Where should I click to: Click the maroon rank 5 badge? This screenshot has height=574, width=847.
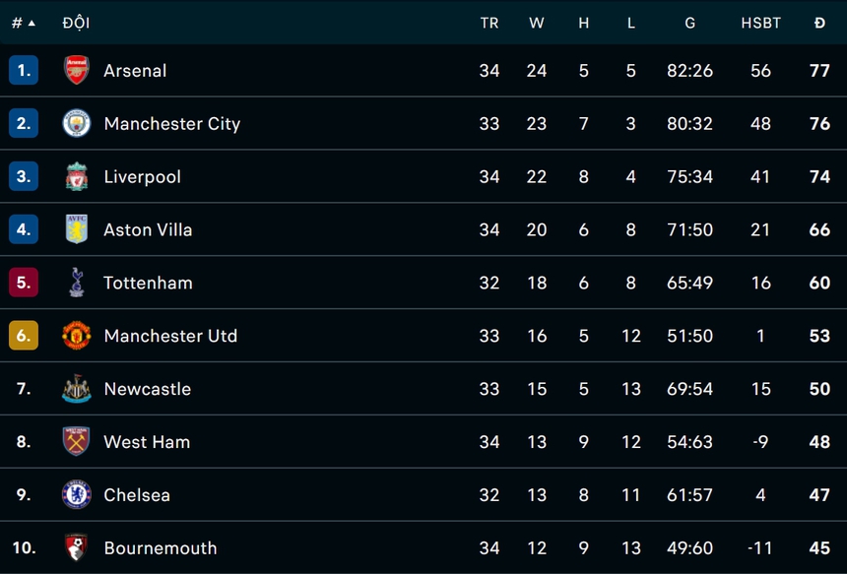click(x=24, y=284)
